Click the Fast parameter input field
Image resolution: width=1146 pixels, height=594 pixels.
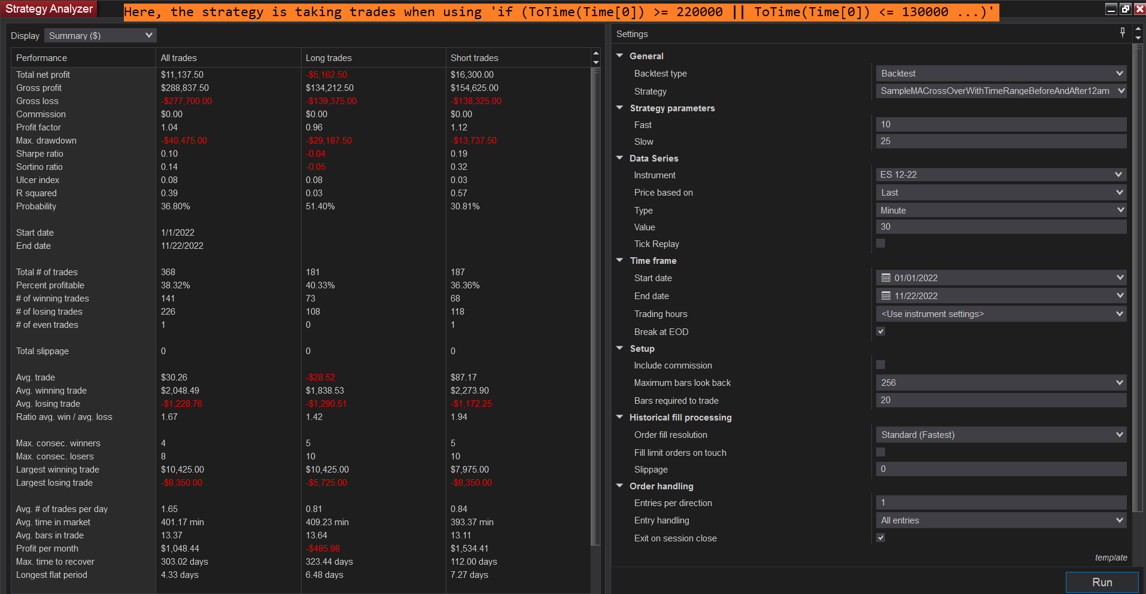point(999,124)
